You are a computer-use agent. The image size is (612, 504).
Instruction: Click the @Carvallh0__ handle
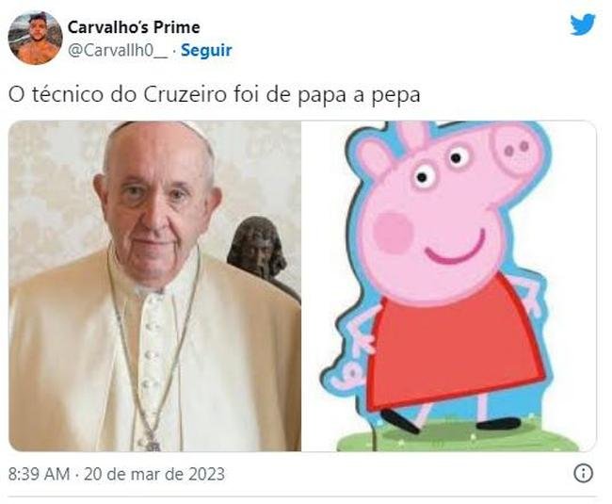click(x=118, y=50)
